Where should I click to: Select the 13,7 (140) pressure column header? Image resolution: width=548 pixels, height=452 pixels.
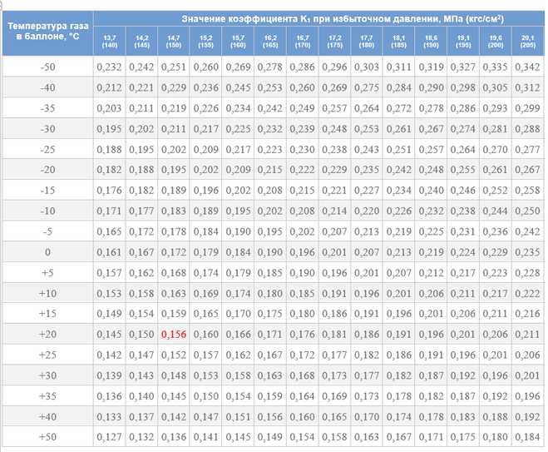110,41
